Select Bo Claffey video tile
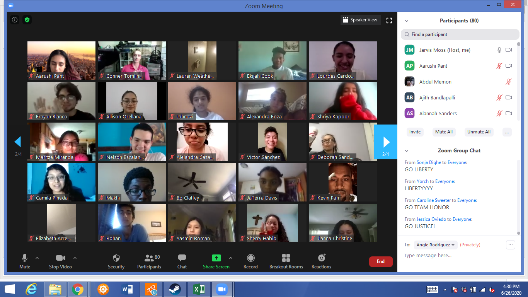 click(202, 182)
